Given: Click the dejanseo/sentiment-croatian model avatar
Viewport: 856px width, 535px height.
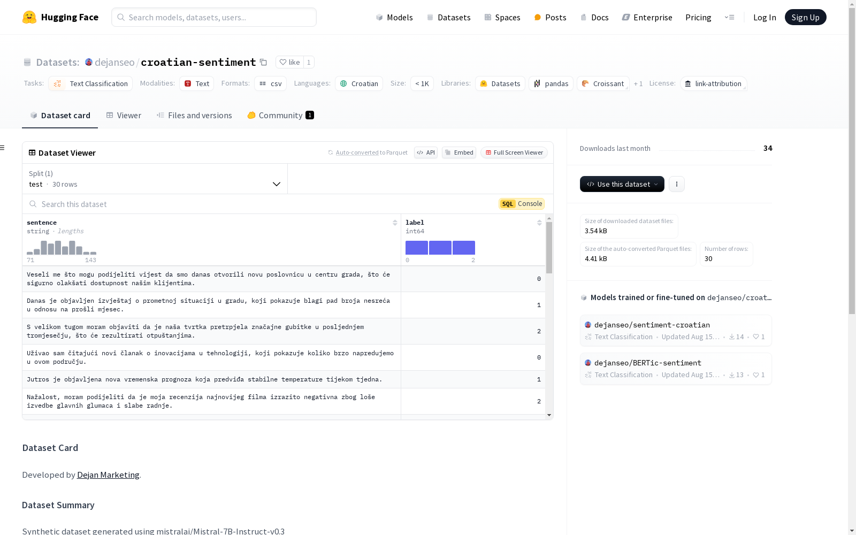Looking at the screenshot, I should pyautogui.click(x=588, y=325).
